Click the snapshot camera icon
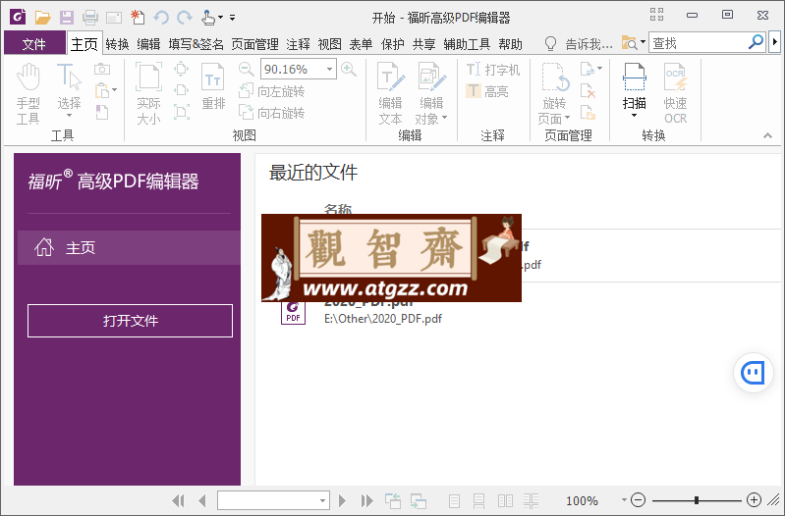 pyautogui.click(x=102, y=69)
